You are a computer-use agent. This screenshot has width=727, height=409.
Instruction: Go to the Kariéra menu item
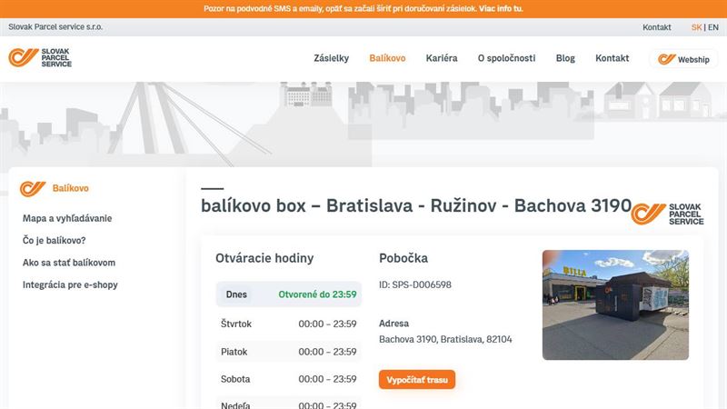coord(442,58)
